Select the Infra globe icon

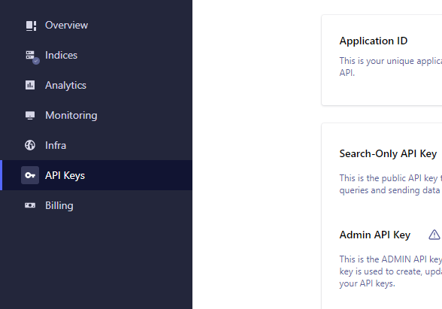(30, 145)
